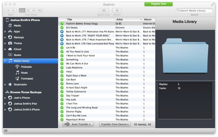Collapse the Media Library tree node
Viewport: 218px width, 137px height.
coord(5,61)
